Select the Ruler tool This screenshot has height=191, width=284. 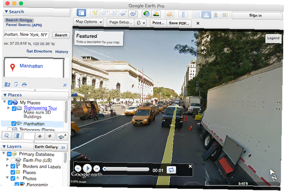[x=183, y=14]
